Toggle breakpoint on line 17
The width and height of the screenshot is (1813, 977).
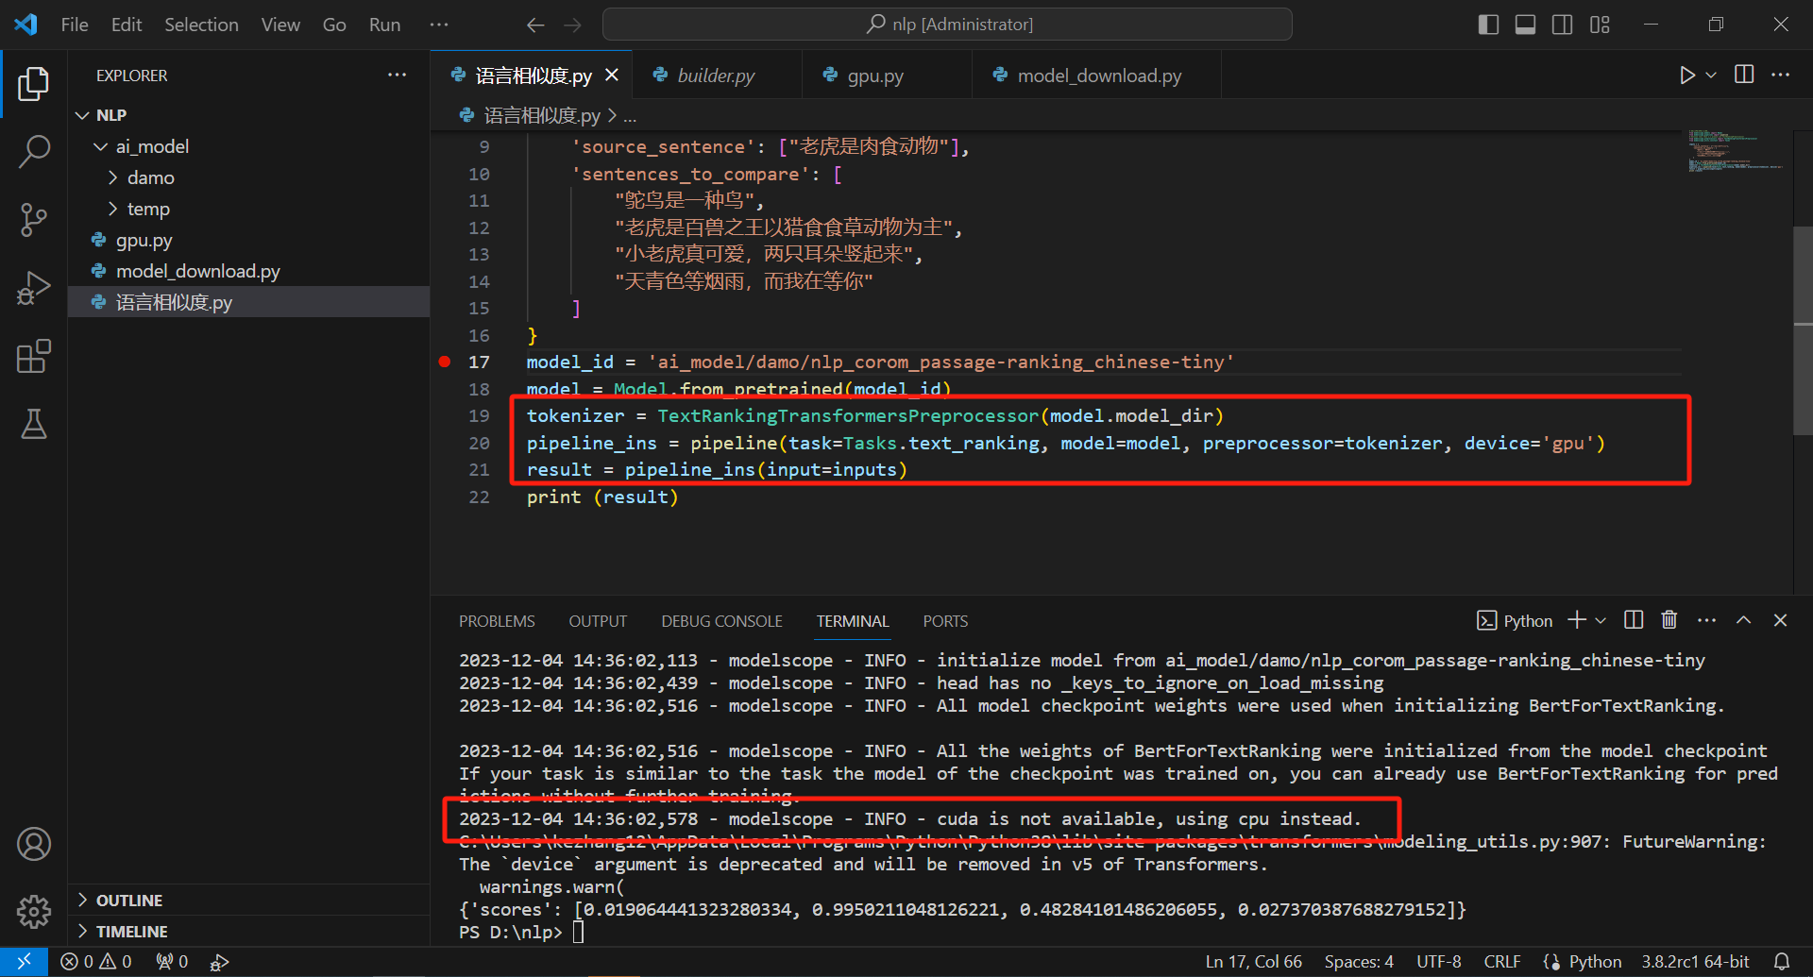click(445, 362)
